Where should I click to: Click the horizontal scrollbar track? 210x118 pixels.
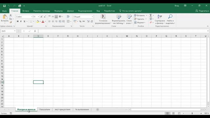166,109
